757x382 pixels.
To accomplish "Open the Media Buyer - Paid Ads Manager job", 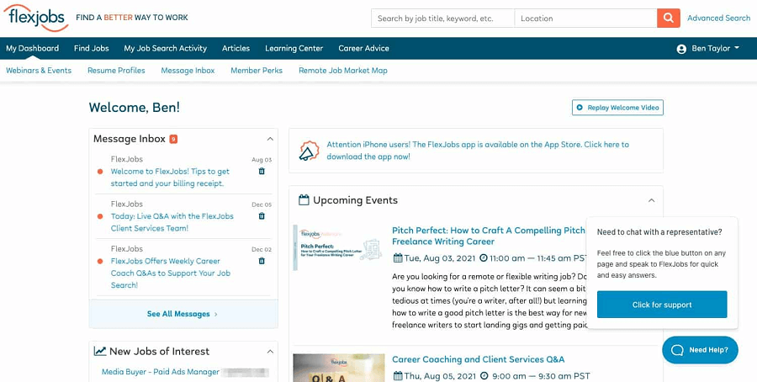I will point(161,372).
